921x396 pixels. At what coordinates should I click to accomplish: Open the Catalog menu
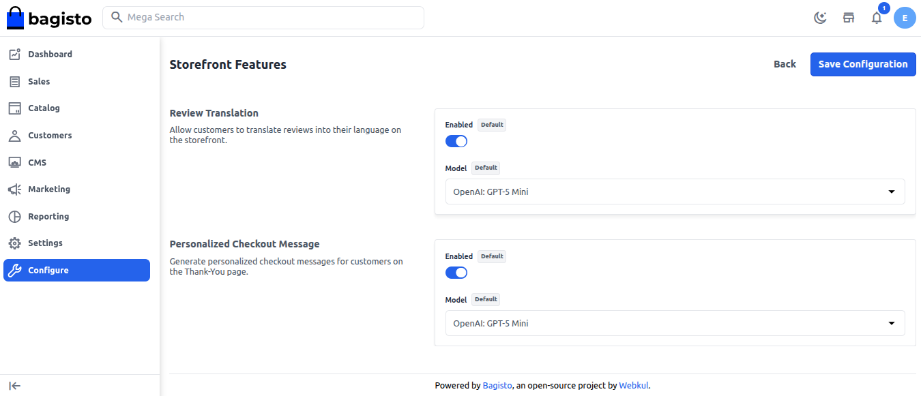(44, 108)
